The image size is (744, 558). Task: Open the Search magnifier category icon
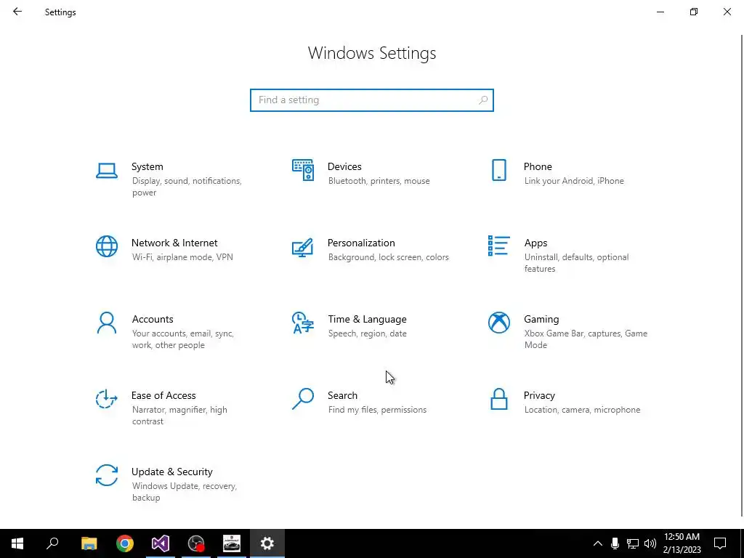[303, 399]
